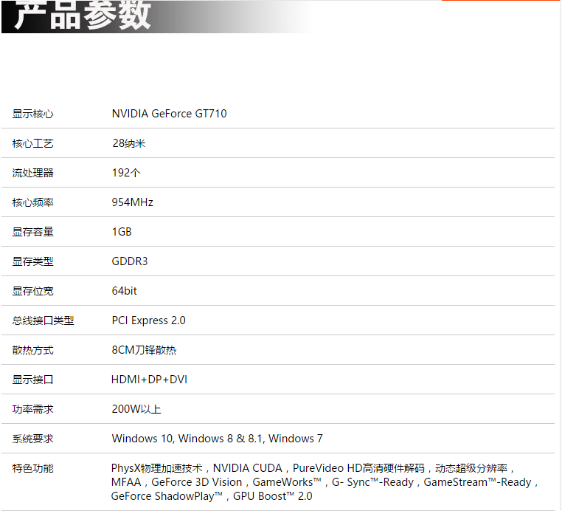Select the 系统要求 label
Screen dimensions: 562x511
[32, 439]
